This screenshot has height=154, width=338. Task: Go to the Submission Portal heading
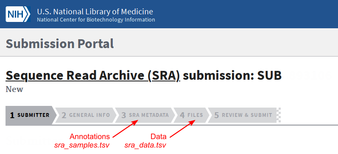tap(60, 43)
